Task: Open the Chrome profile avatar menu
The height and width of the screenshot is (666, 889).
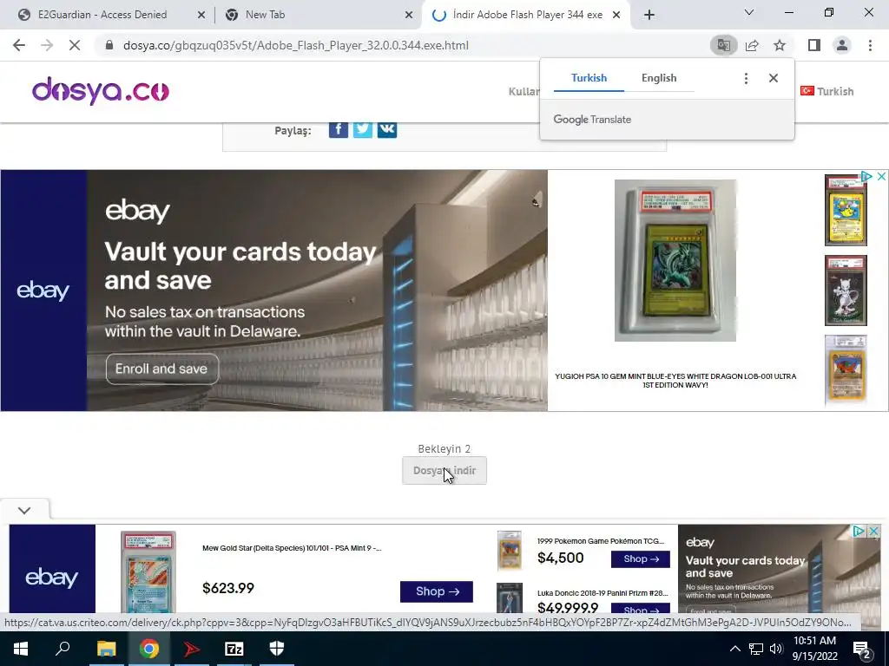Action: coord(842,45)
